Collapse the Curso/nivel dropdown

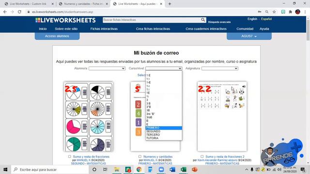(164, 68)
